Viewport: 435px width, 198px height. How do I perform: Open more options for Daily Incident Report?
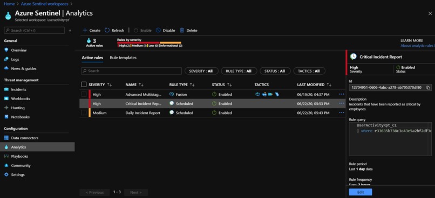click(x=342, y=113)
